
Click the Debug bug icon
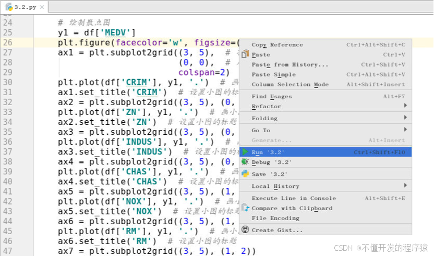click(245, 161)
